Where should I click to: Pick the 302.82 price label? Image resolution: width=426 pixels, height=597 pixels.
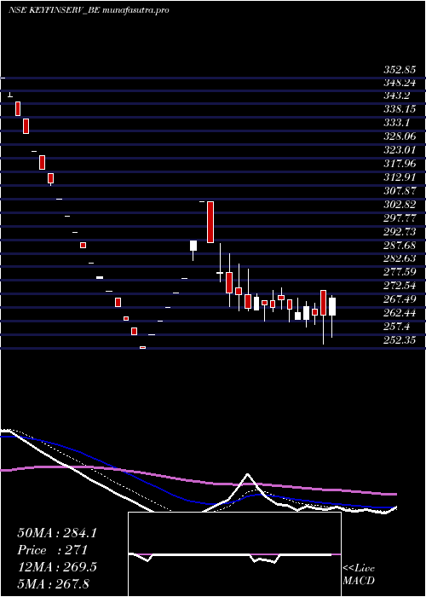399,204
